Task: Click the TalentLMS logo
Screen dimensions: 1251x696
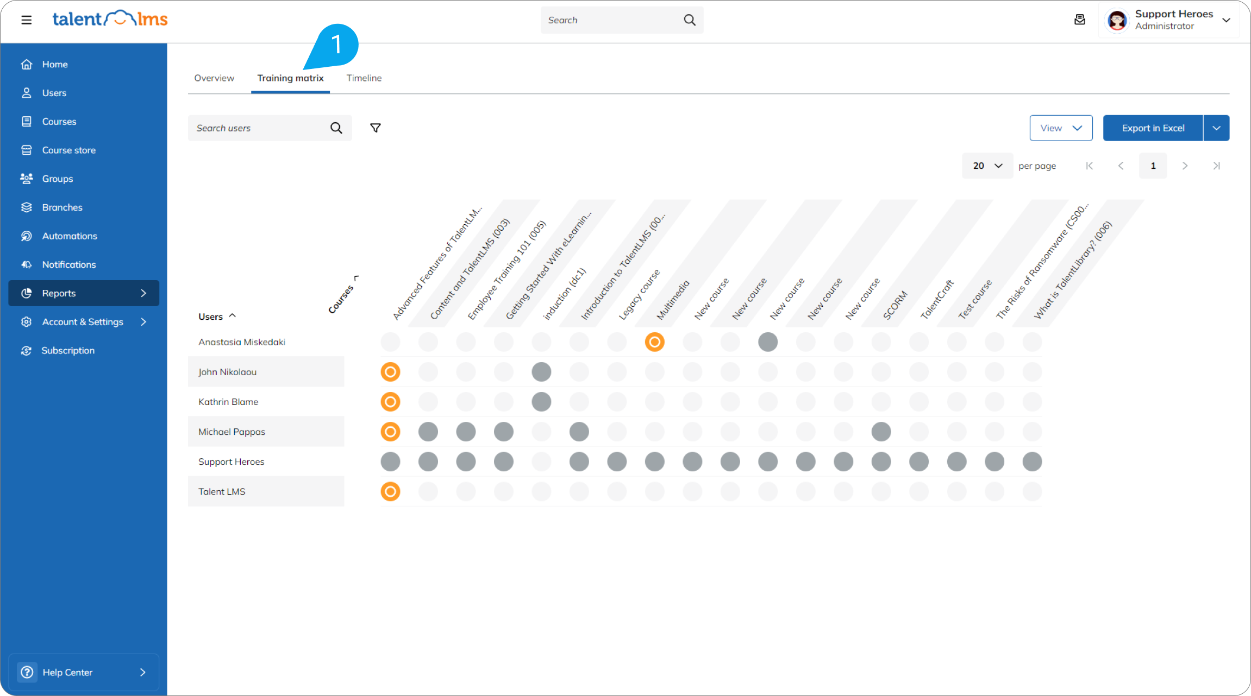Action: (110, 19)
